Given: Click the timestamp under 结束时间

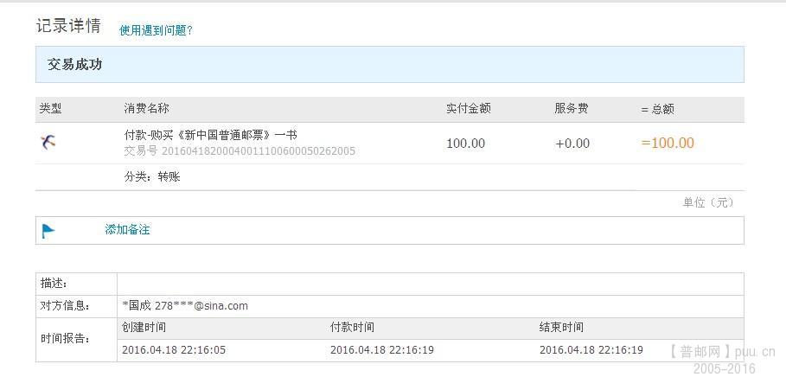Looking at the screenshot, I should coord(591,350).
